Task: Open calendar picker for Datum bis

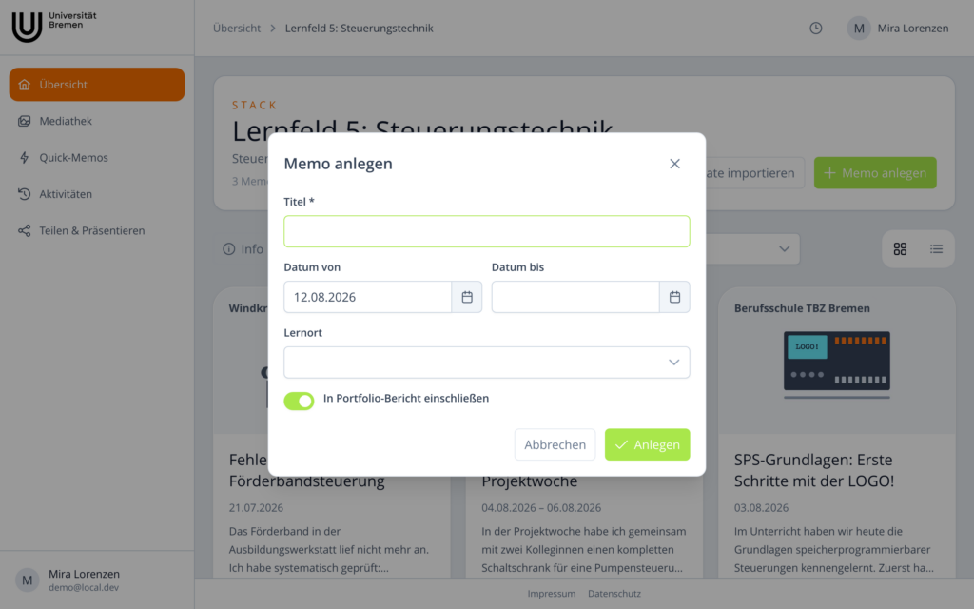Action: point(674,297)
